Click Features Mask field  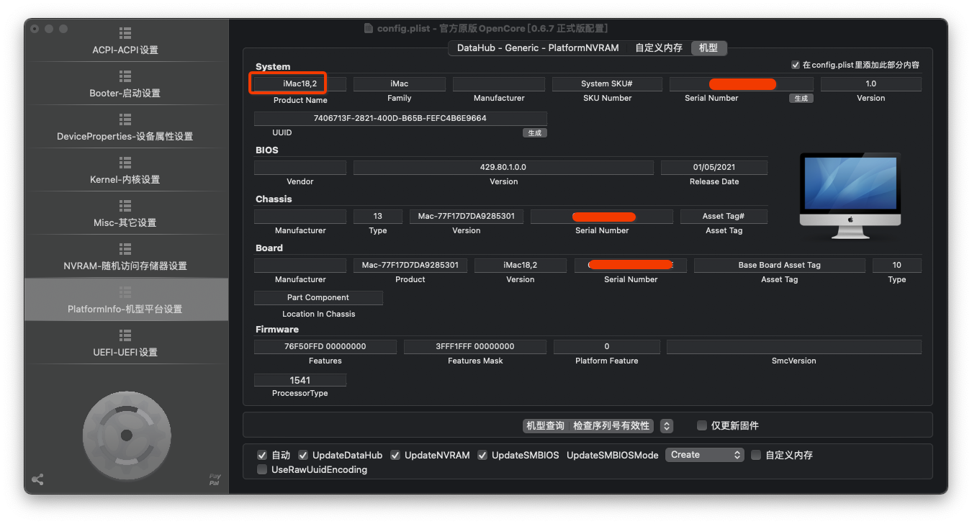tap(475, 346)
